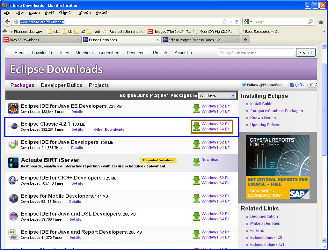Open URL history dropdown arrow in address bar
This screenshot has height=250, width=328.
pyautogui.click(x=231, y=22)
